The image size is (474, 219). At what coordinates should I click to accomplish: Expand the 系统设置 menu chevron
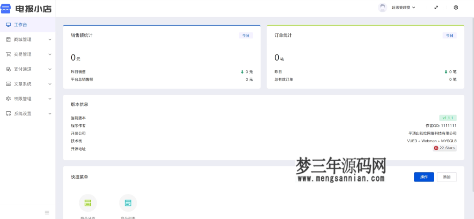(50, 114)
